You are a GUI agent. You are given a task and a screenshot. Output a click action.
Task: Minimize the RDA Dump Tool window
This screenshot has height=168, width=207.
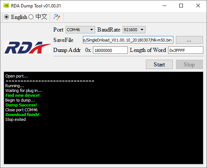[x=164, y=6]
